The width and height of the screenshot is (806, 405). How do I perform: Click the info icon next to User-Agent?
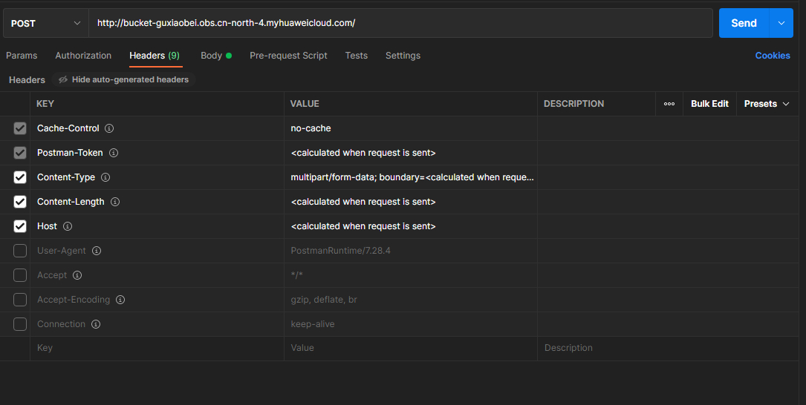tap(97, 251)
